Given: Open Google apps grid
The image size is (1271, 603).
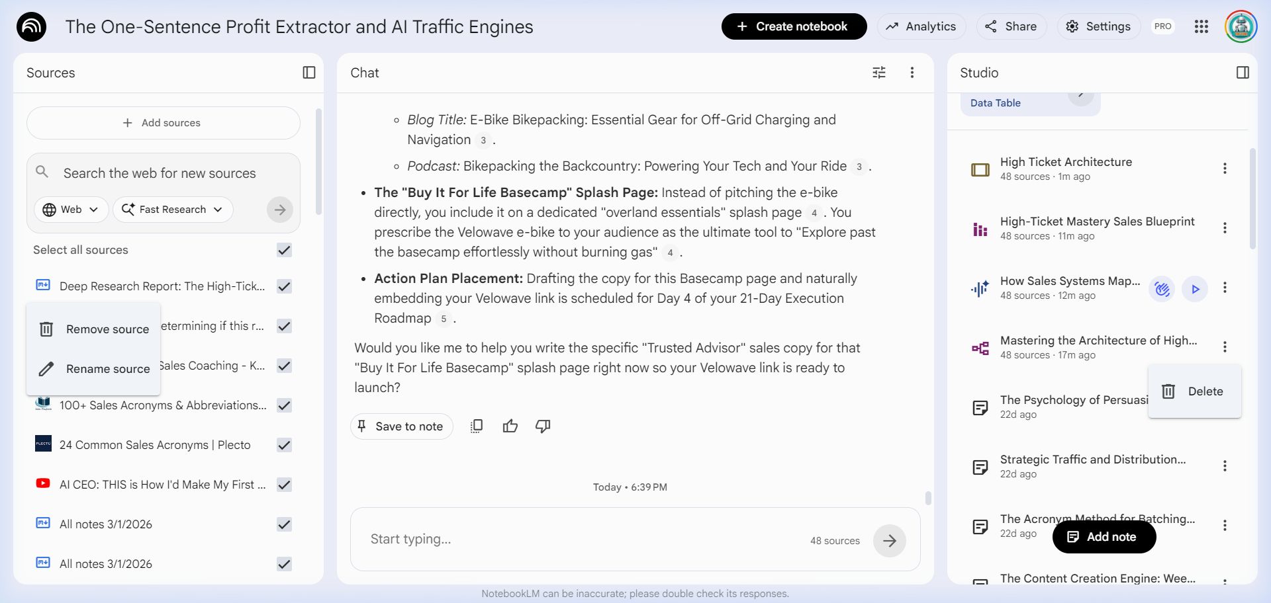Looking at the screenshot, I should pyautogui.click(x=1201, y=26).
